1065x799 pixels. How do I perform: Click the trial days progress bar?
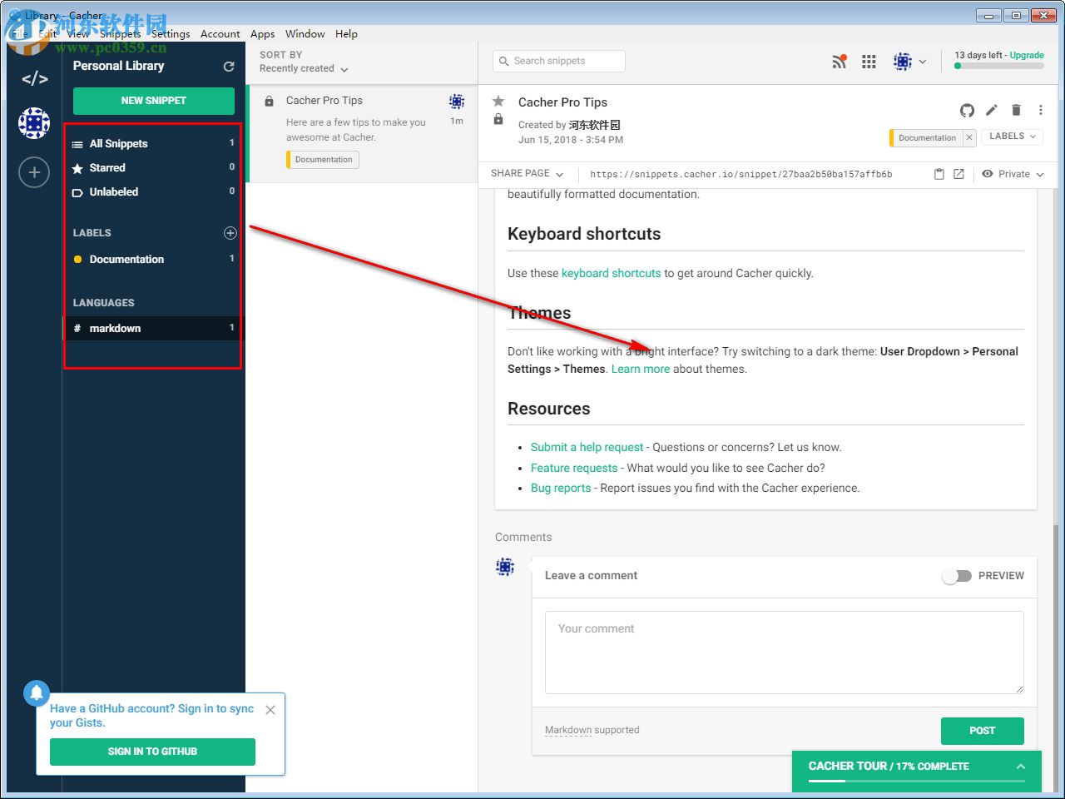point(999,67)
